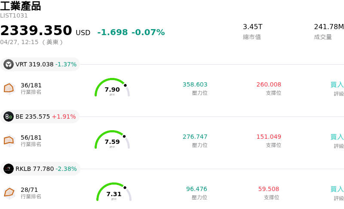The image size is (344, 209).
Task: Click the VRT company logo icon
Action: point(9,64)
